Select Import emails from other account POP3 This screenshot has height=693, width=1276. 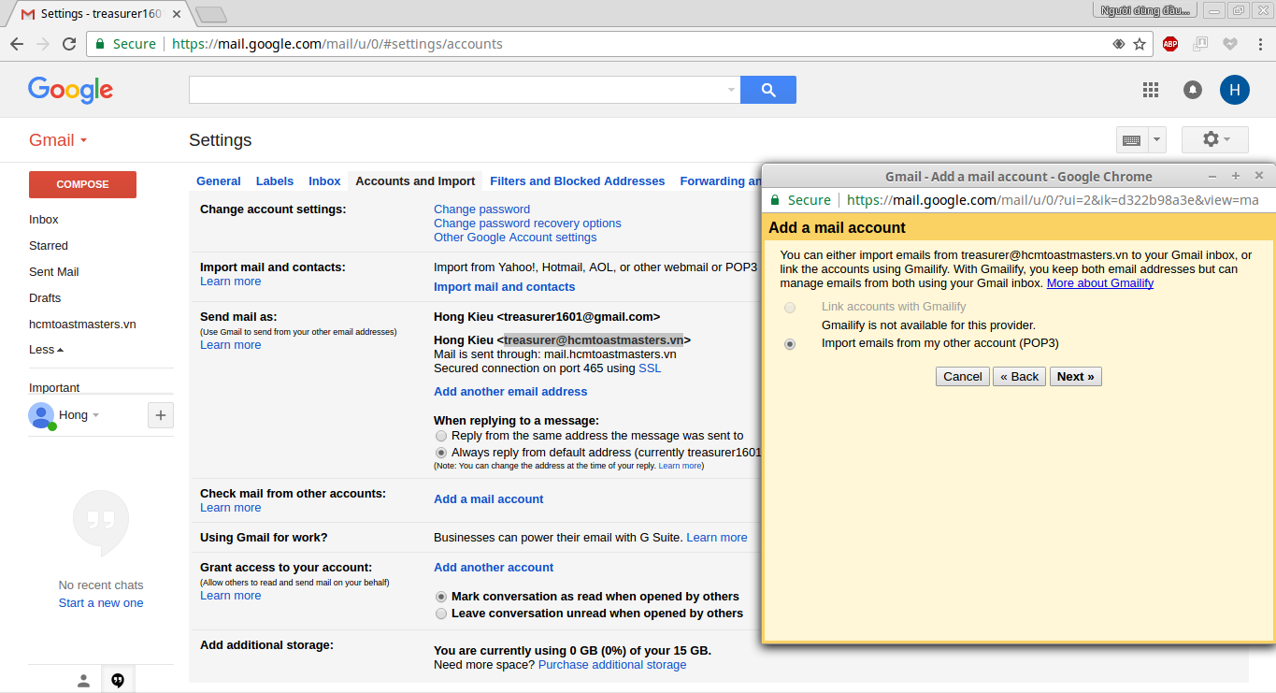point(790,344)
